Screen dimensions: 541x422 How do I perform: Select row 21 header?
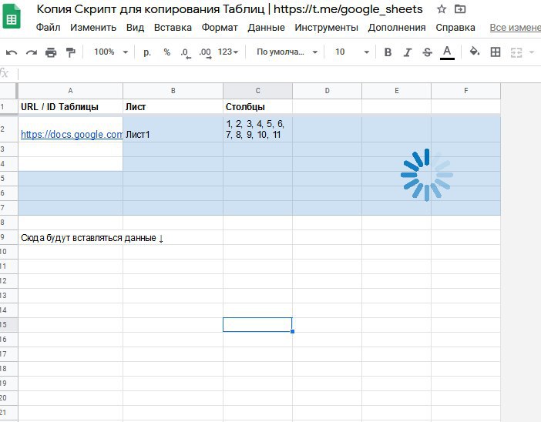click(8, 412)
